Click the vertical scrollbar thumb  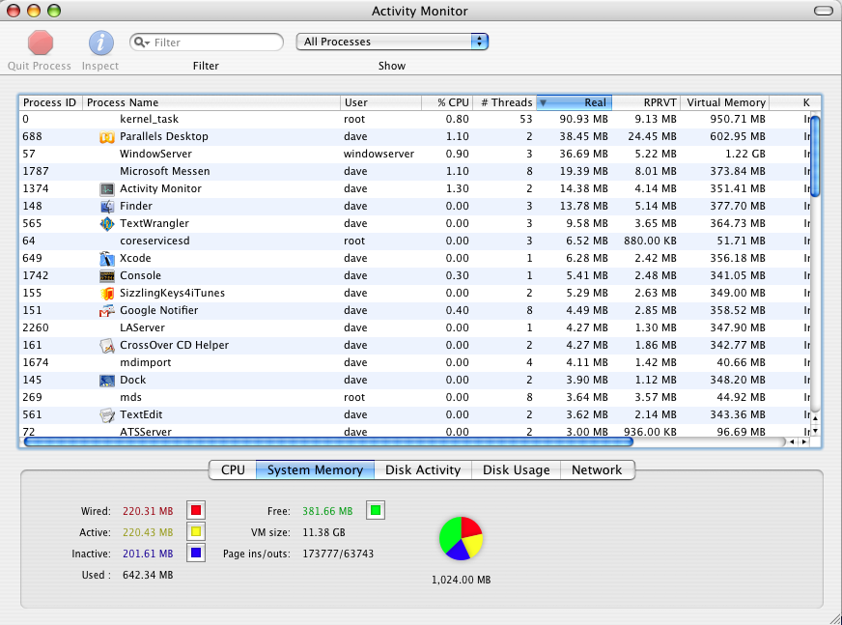pyautogui.click(x=815, y=156)
